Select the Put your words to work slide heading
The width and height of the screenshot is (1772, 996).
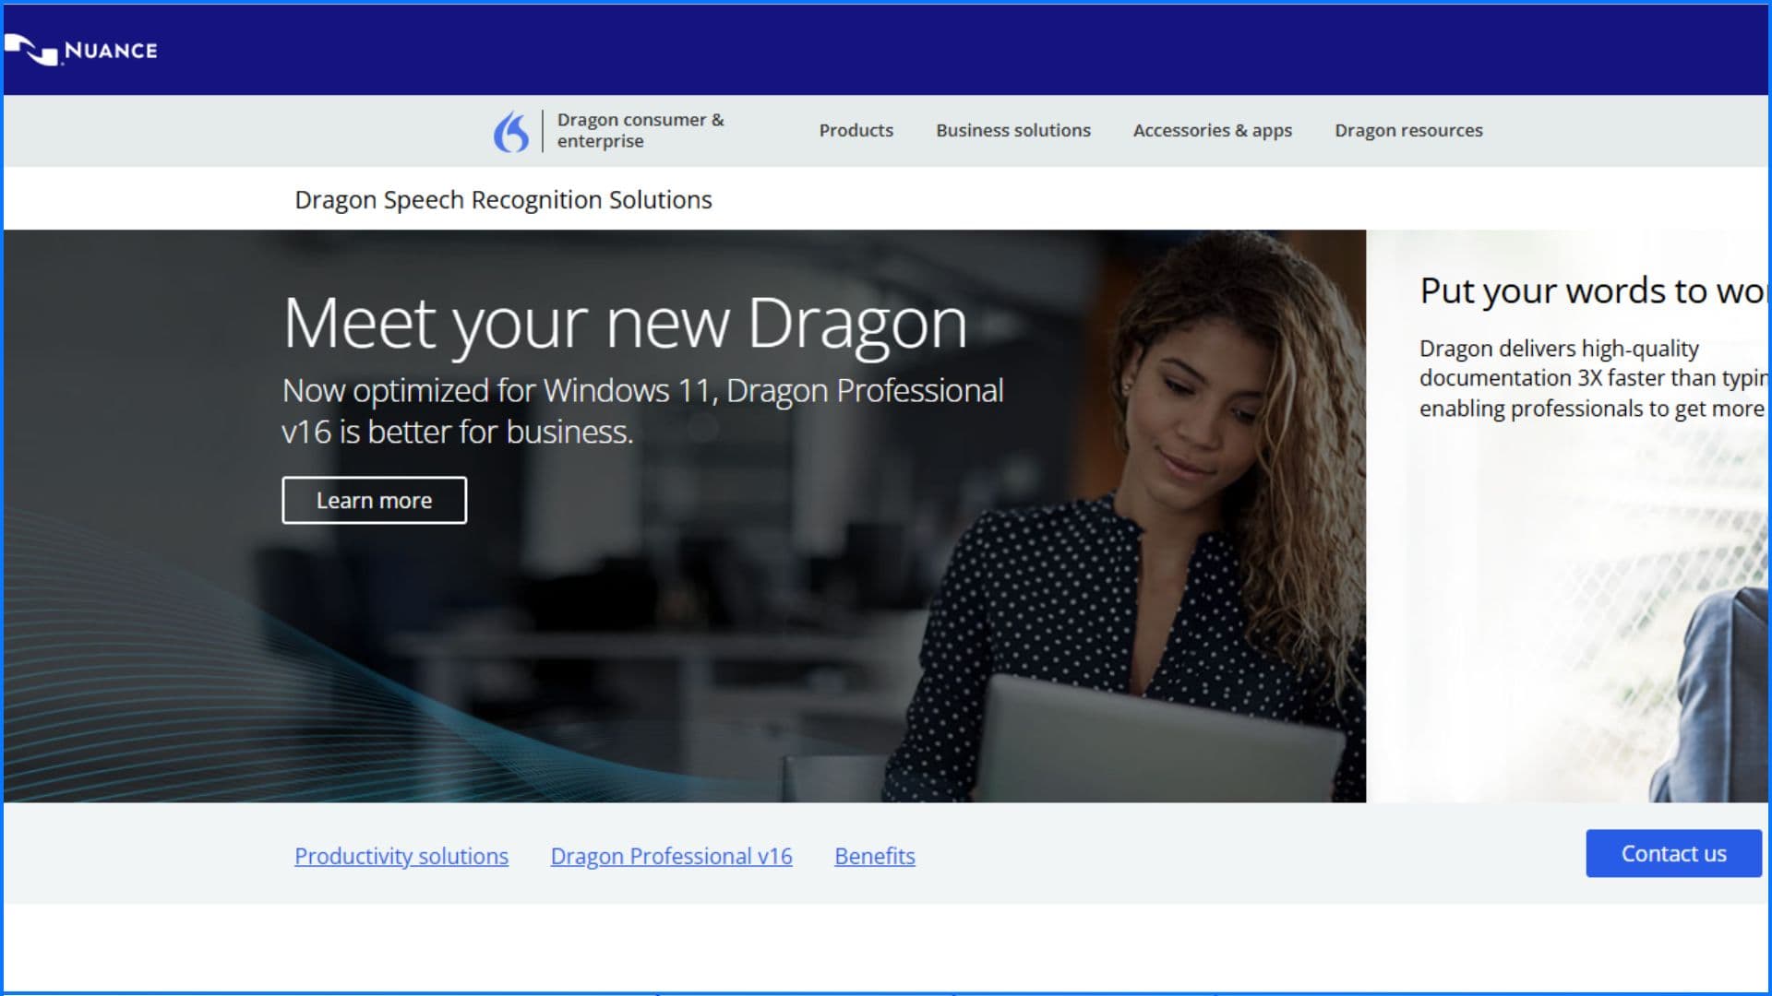coord(1591,290)
